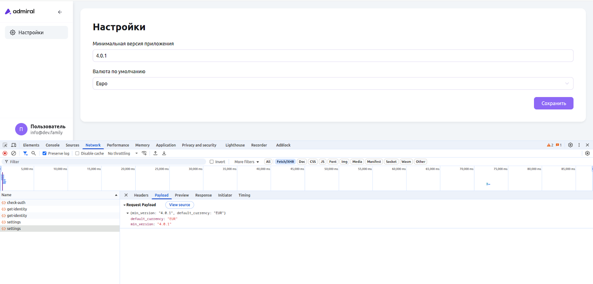Open the network search magnifier icon
The width and height of the screenshot is (593, 284).
coord(34,153)
